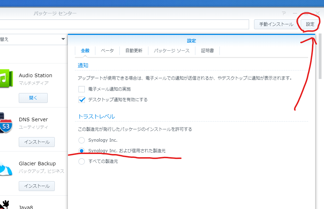
Task: Open Audio Station with the 開く button
Action: pos(33,98)
